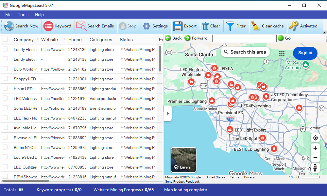
Task: Check the Shappy LED row checkbox
Action: point(5,79)
